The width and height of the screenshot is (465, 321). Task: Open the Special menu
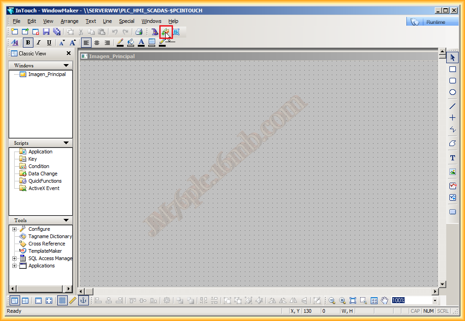[x=126, y=21]
